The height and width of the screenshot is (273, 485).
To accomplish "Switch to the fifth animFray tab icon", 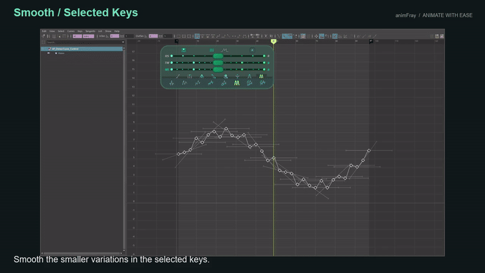I will tap(226, 76).
